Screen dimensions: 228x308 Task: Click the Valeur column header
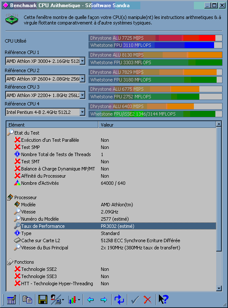pos(157,125)
